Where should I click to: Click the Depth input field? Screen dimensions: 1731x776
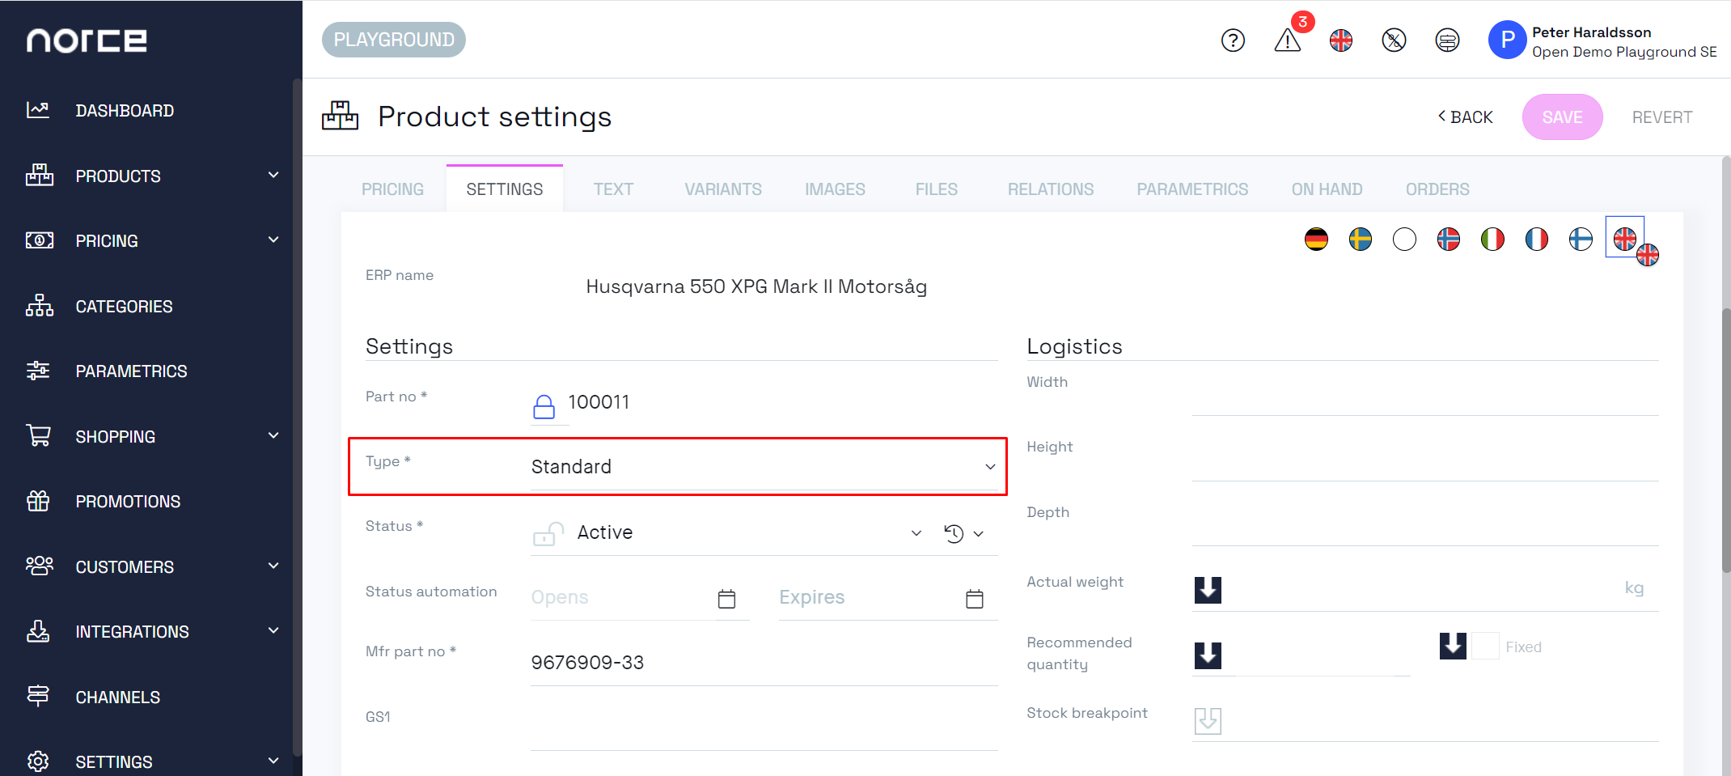click(x=1424, y=524)
